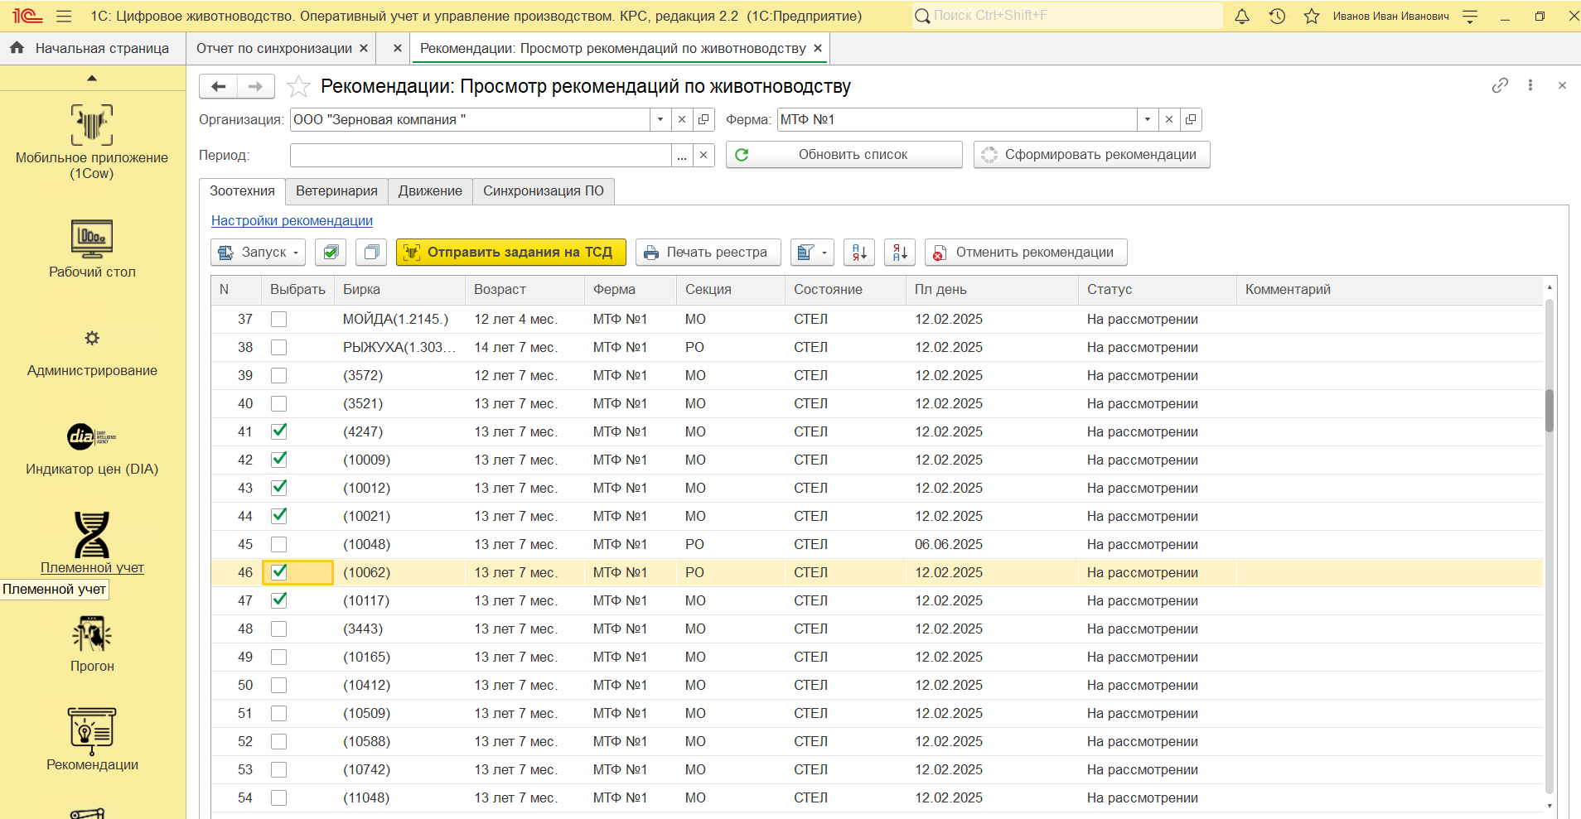
Task: Open the list settings dropdown button
Action: point(812,253)
